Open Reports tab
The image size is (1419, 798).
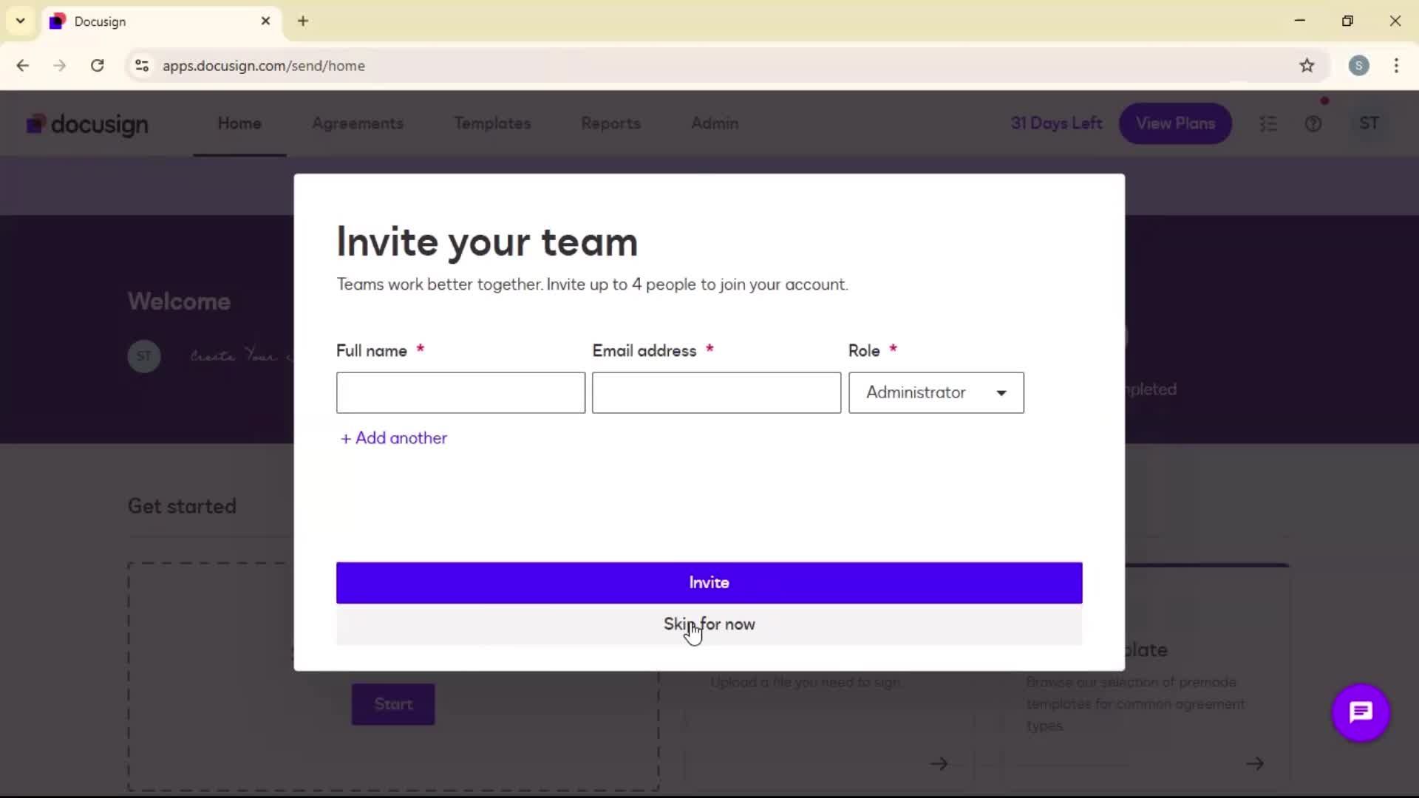[610, 123]
